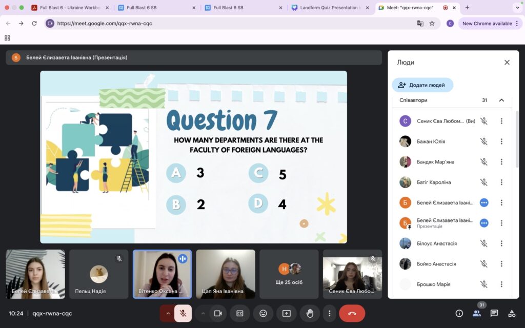
Task: Send an emoji reaction
Action: (x=263, y=313)
